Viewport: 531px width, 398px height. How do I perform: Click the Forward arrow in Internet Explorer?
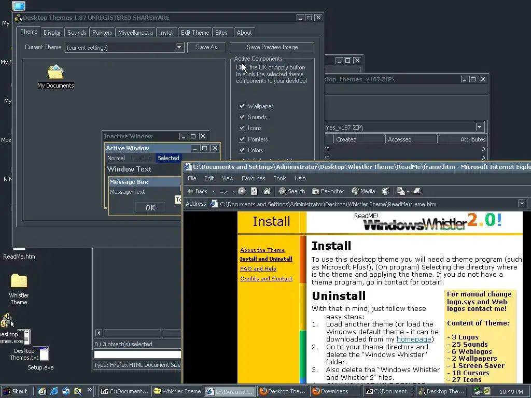tap(223, 192)
